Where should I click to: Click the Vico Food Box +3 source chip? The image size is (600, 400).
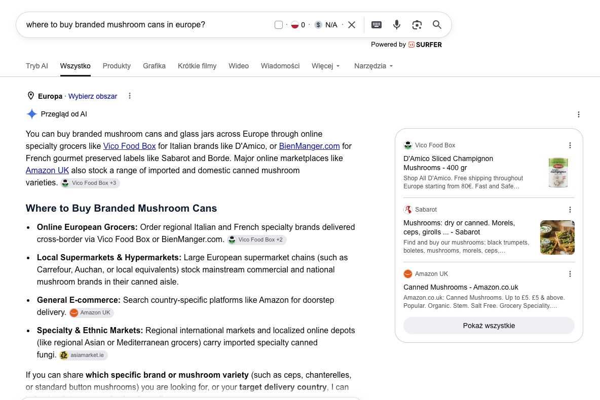click(90, 183)
